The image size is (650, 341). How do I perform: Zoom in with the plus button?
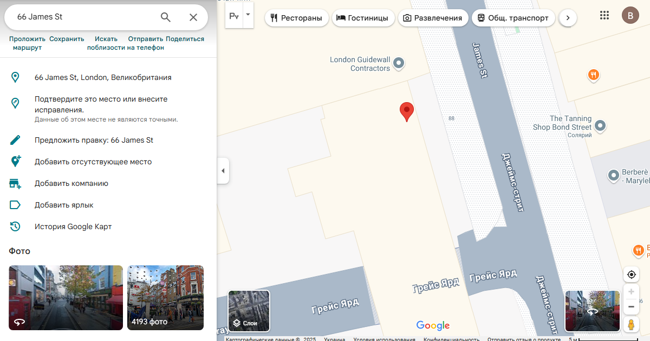(631, 292)
